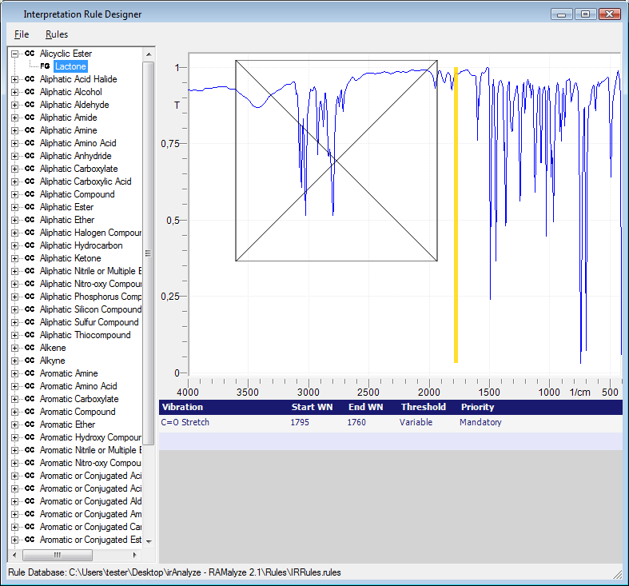Collapse the Alicyclic Ester tree node
629x586 pixels.
pos(15,54)
